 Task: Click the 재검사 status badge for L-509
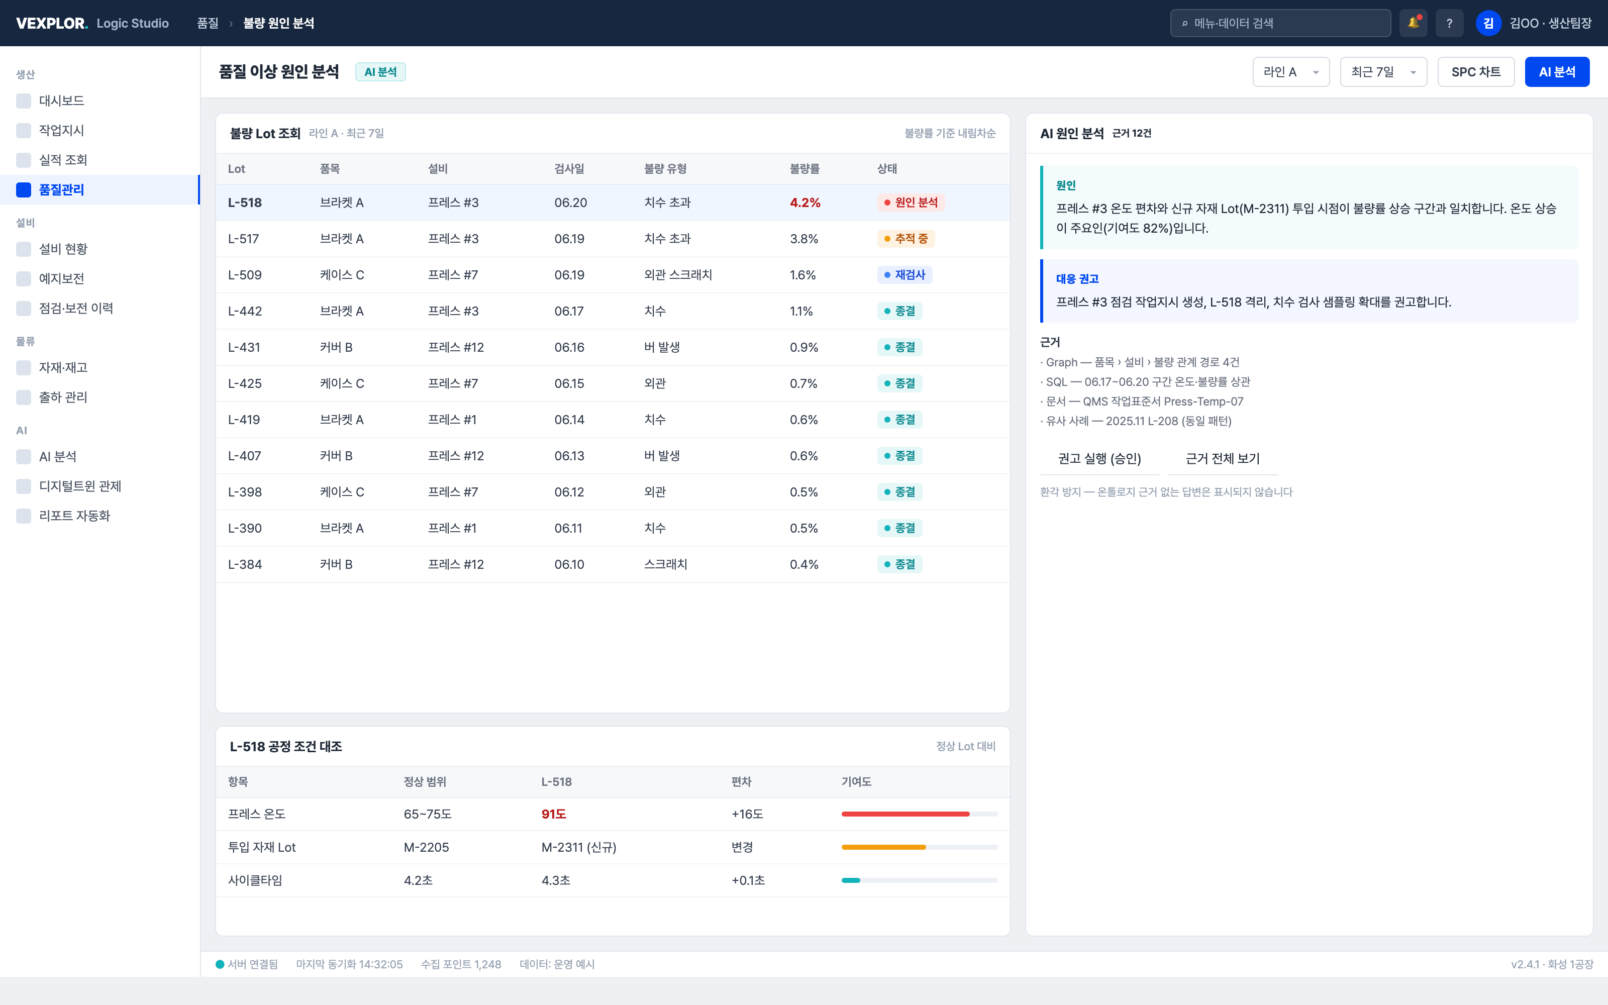(x=904, y=274)
